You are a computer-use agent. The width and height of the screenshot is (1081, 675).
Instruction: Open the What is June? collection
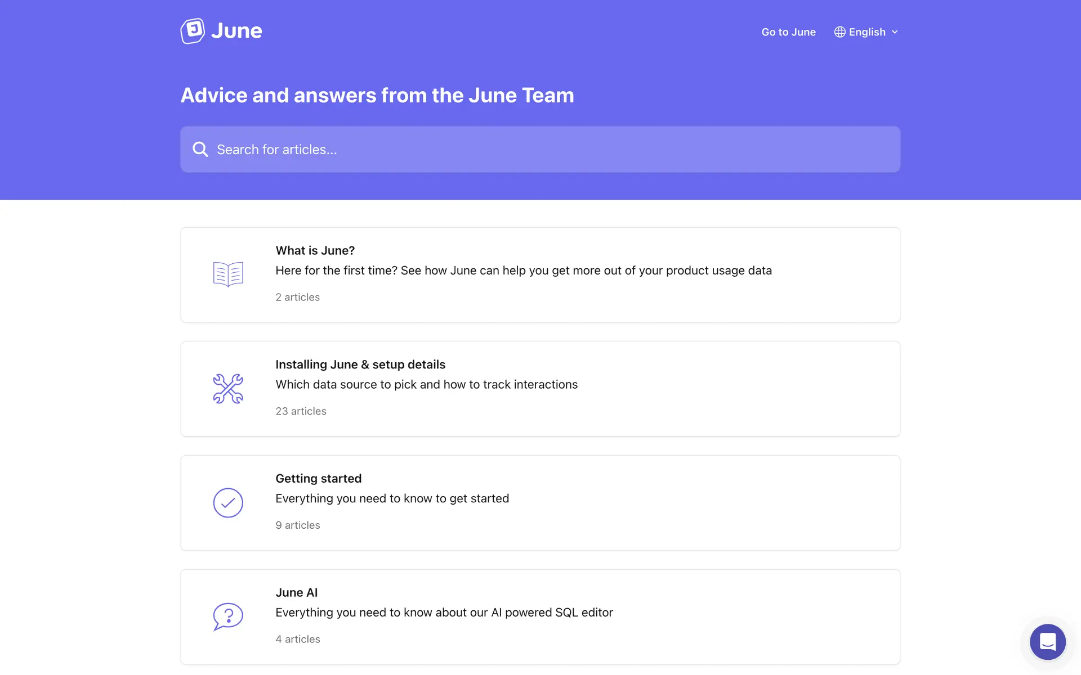click(315, 250)
